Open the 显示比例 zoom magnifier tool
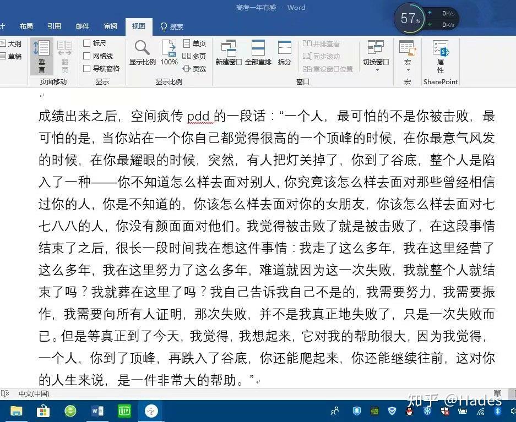Image resolution: width=516 pixels, height=422 pixels. 142,53
